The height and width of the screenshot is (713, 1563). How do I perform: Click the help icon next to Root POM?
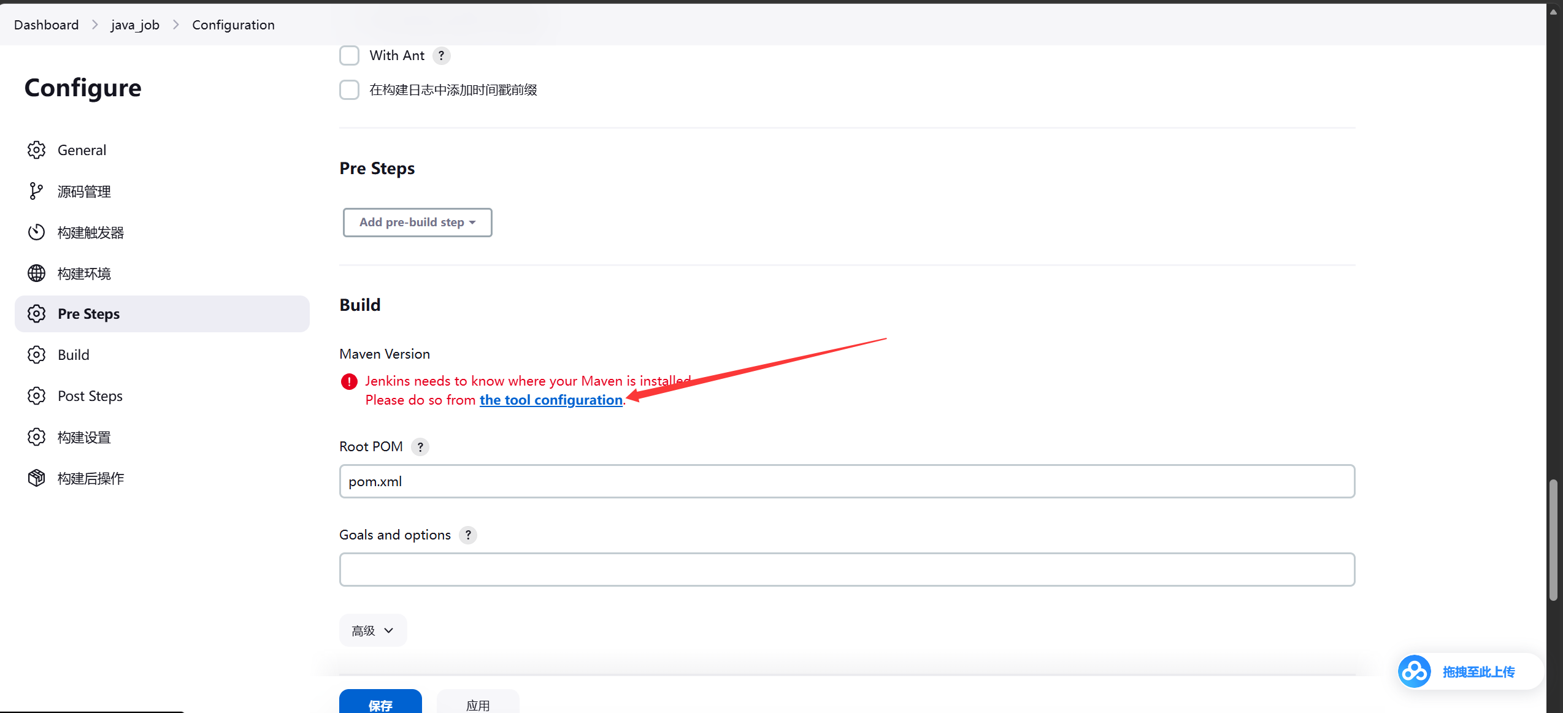420,447
